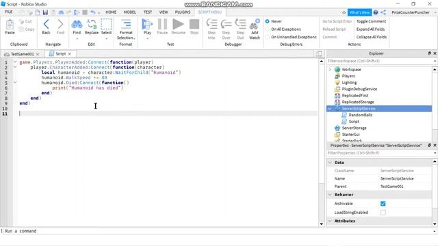
Task: Switch to the TEST ribbon tab
Action: pyautogui.click(x=148, y=12)
